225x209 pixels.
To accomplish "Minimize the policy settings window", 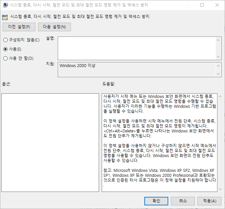I will point(187,5).
